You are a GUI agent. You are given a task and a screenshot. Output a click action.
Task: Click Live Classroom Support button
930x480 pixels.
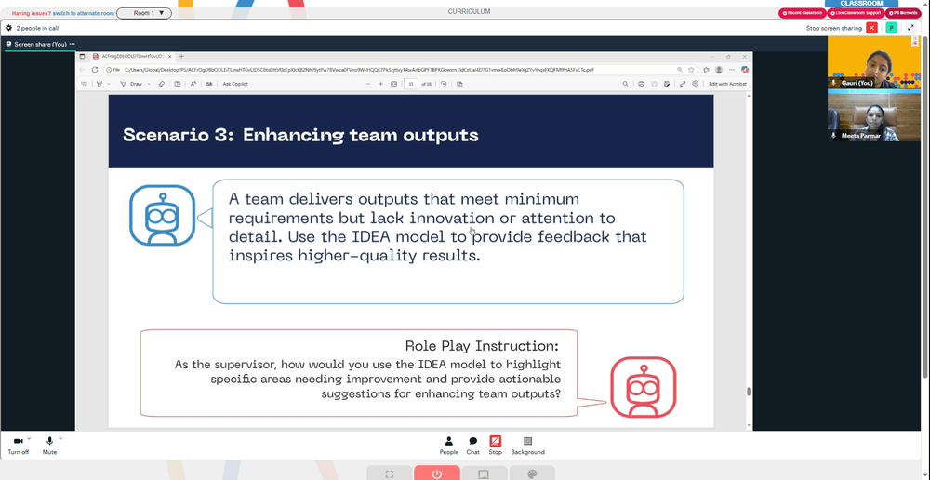point(856,13)
